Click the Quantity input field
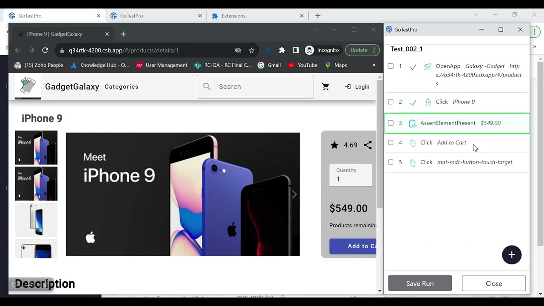 coord(351,175)
